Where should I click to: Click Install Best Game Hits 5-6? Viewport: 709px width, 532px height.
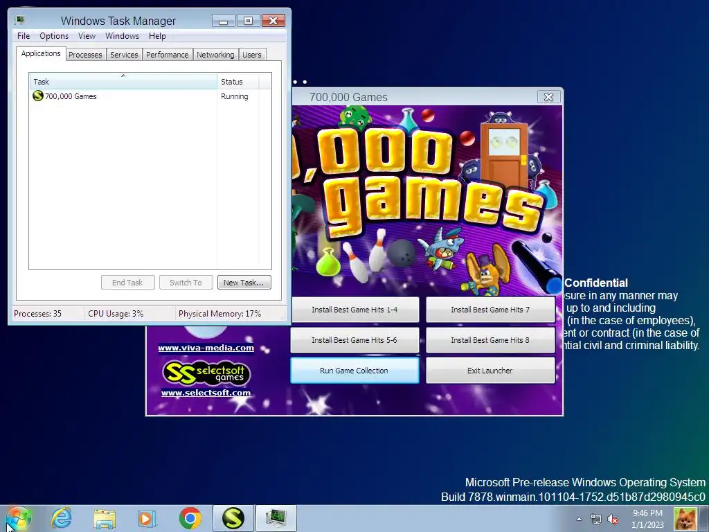click(x=354, y=340)
